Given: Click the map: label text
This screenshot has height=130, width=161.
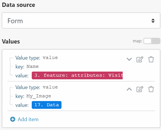Looking at the screenshot, I should click(138, 41).
